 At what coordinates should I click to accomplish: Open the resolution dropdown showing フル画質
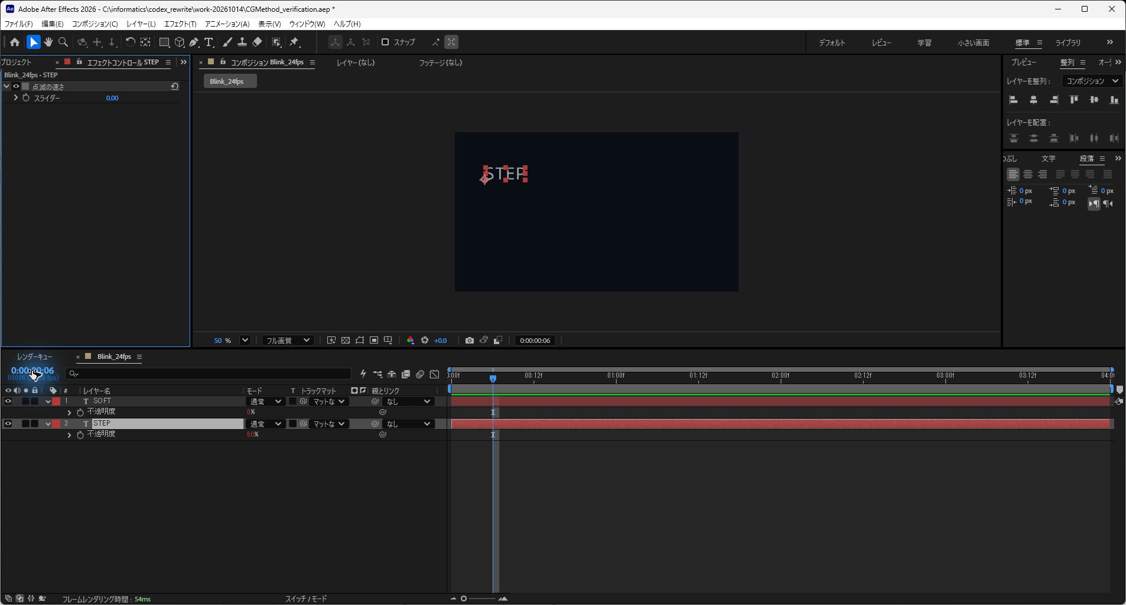point(288,341)
